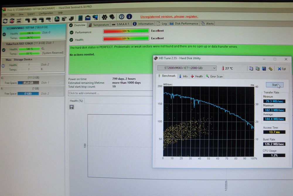The image size is (293, 196).
Task: Click the 1/2/2026 date marker on graph
Action: (226, 186)
